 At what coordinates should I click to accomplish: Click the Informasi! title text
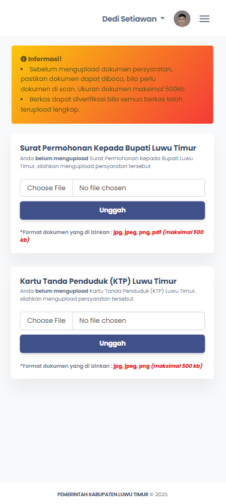(x=44, y=59)
